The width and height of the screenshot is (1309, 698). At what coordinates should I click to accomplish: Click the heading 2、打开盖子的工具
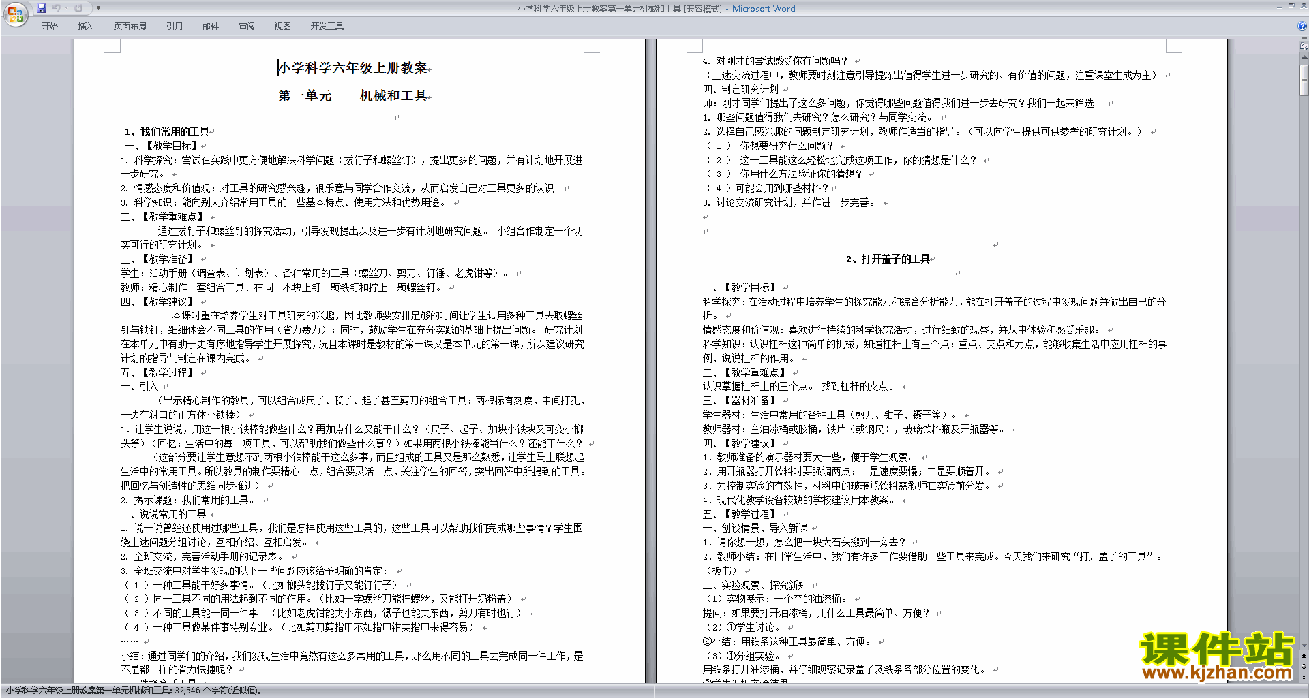point(888,259)
